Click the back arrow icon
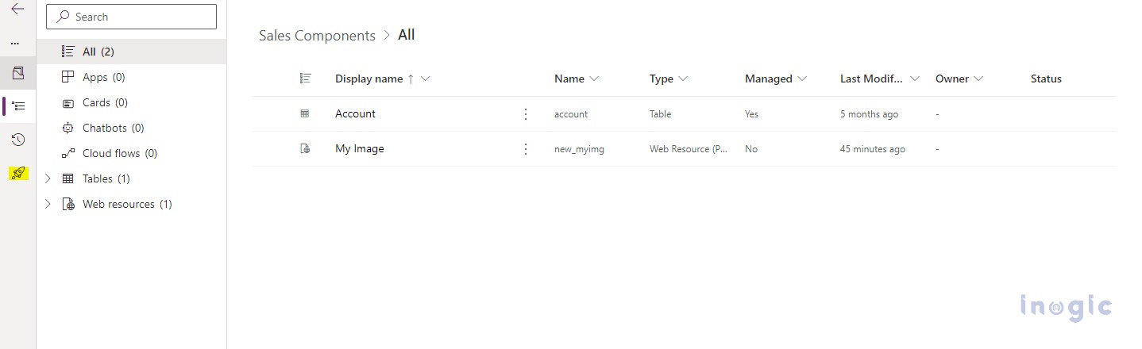The height and width of the screenshot is (349, 1142). 17,10
